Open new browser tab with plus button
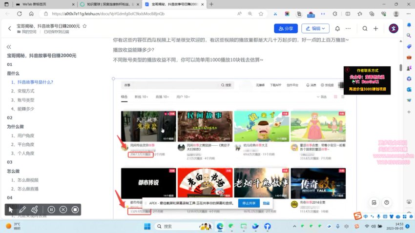 point(211,4)
